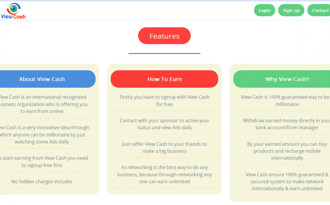
Task: Click 'Contact with your sponsor' item
Action: point(164,124)
